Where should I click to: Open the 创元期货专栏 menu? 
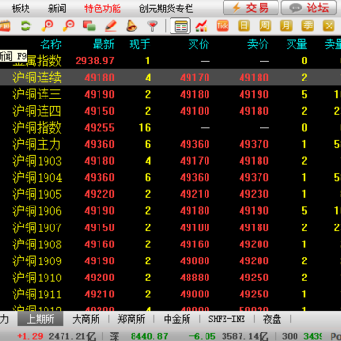click(x=166, y=9)
